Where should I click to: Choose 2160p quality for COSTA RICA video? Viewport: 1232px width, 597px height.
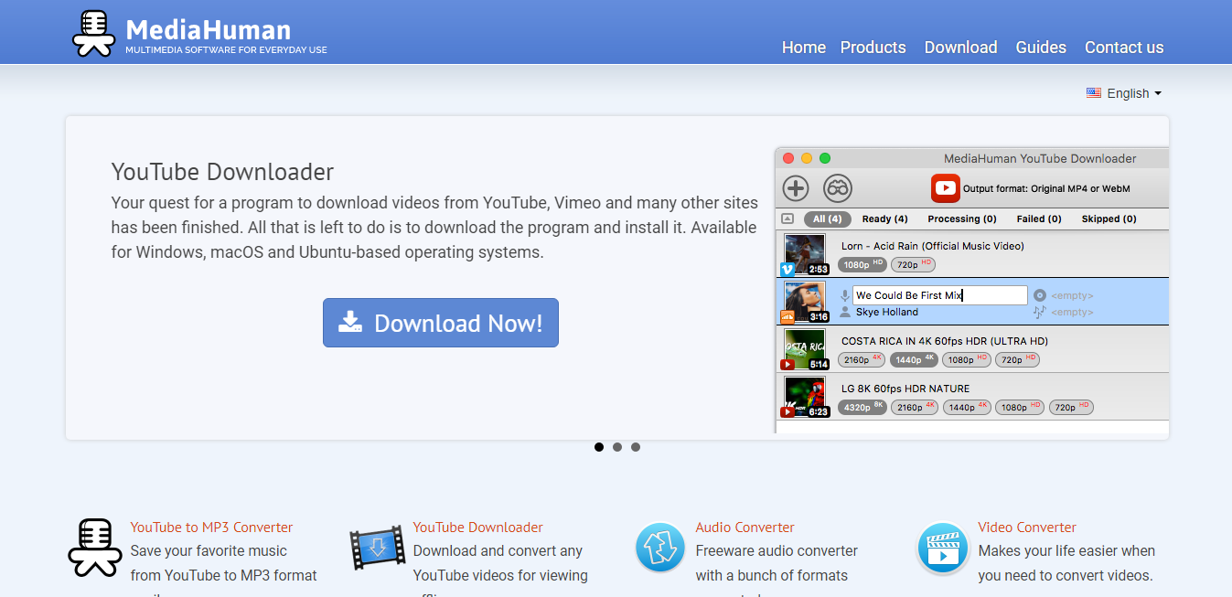pos(862,360)
